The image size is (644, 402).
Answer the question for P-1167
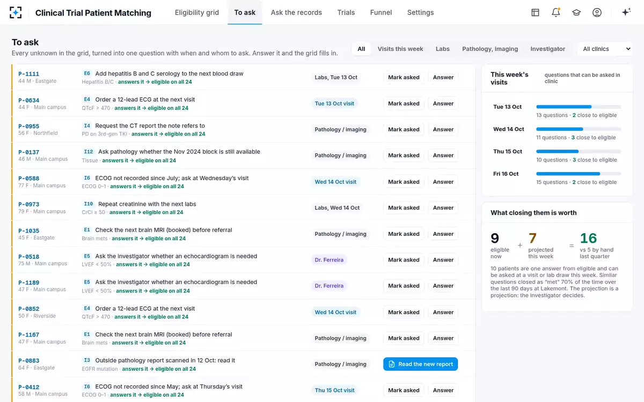[443, 338]
